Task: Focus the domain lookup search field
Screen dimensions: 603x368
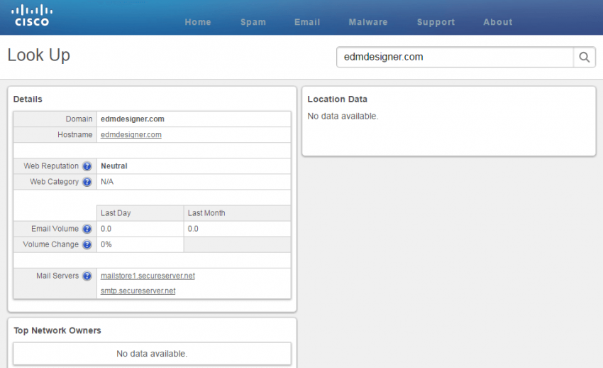Action: [455, 58]
